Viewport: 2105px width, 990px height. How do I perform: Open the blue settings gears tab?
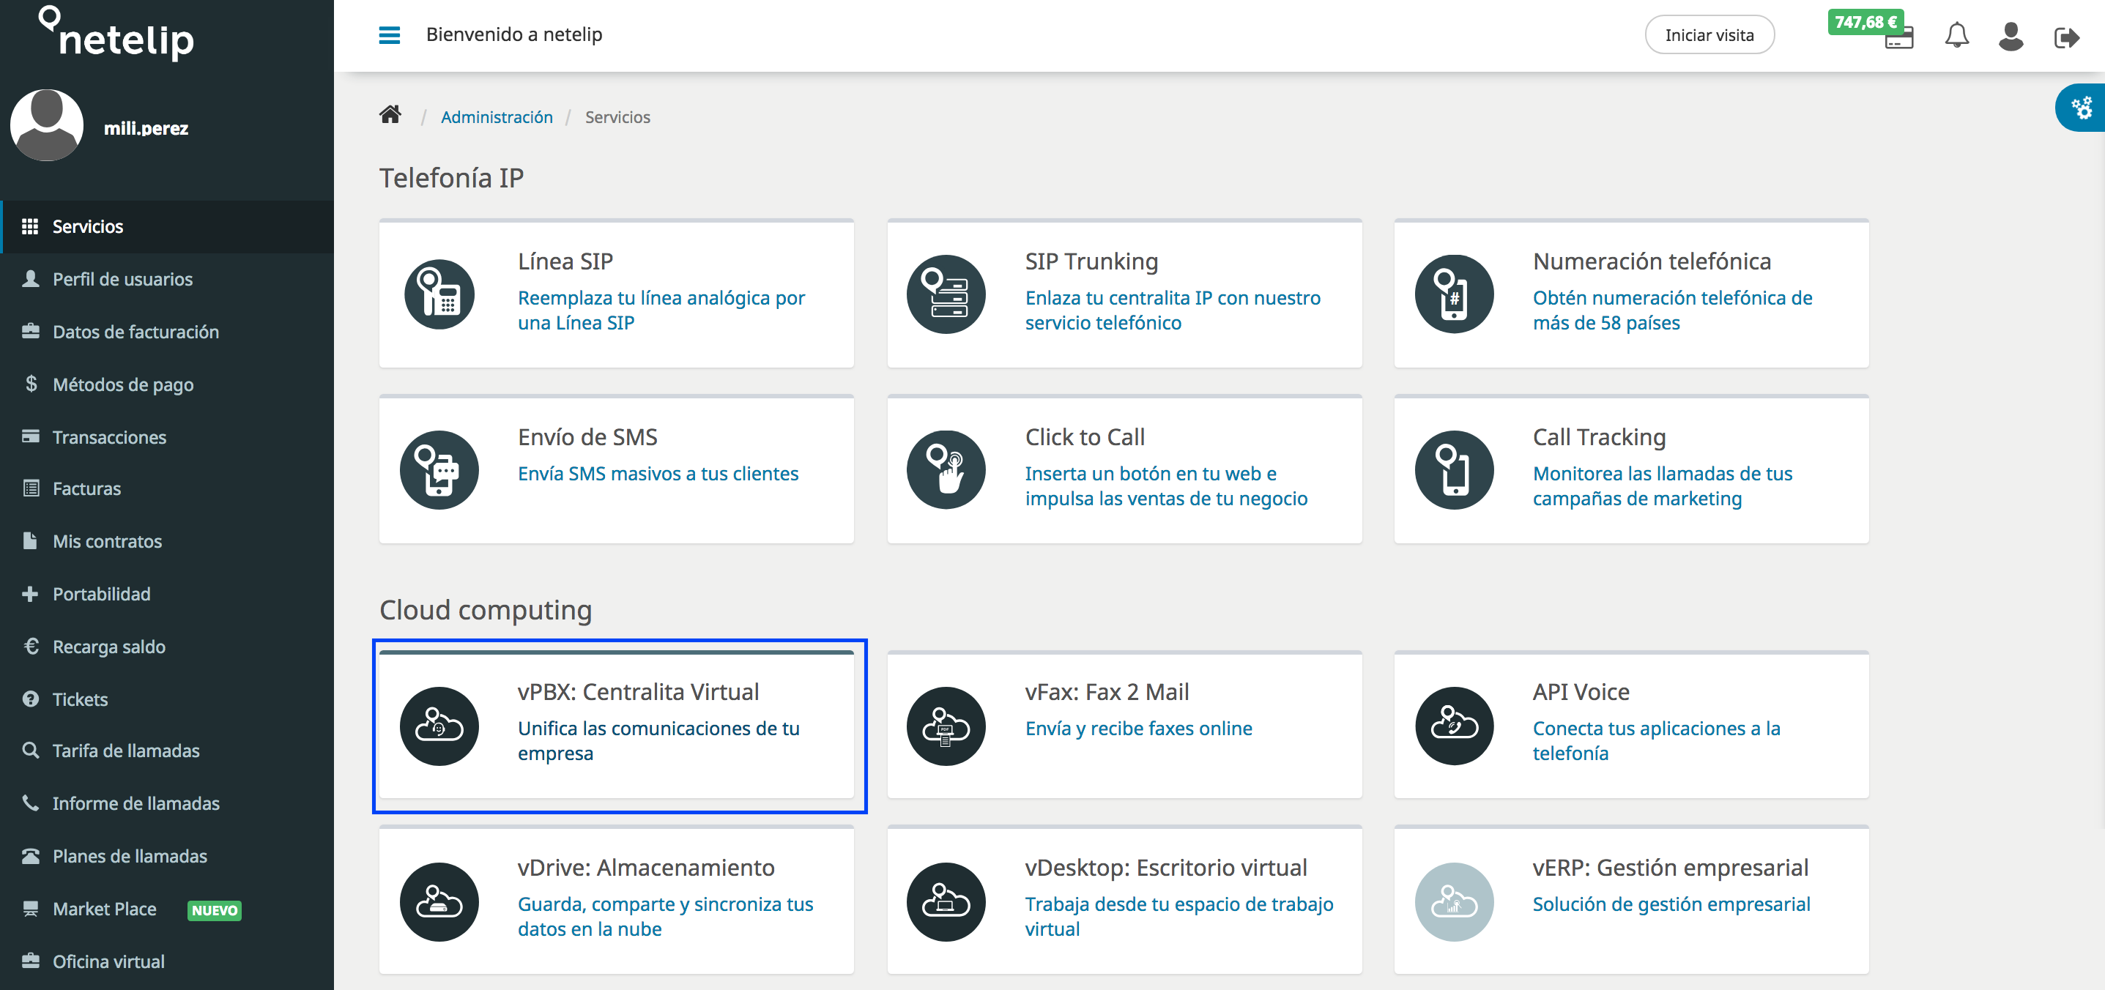coord(2082,108)
